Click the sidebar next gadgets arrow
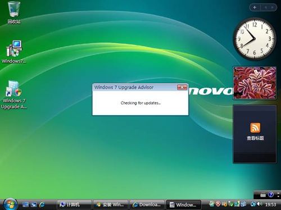 click(273, 7)
